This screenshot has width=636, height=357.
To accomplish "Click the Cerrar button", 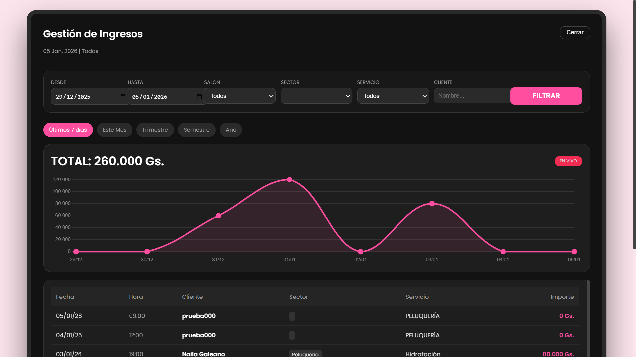I will pos(575,33).
